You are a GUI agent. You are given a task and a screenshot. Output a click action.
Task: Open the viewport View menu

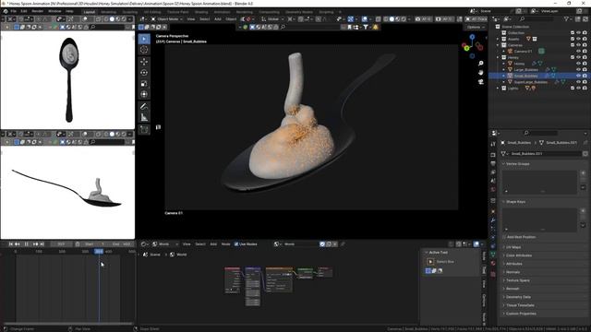point(191,18)
